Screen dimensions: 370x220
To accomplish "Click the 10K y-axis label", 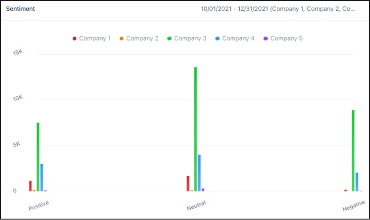I will coord(17,99).
